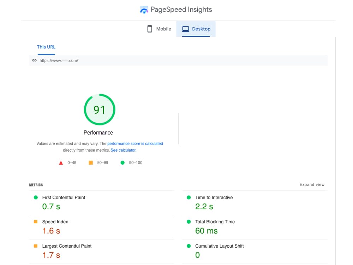The width and height of the screenshot is (353, 265).
Task: Click the 60 ms value
Action: (x=207, y=231)
